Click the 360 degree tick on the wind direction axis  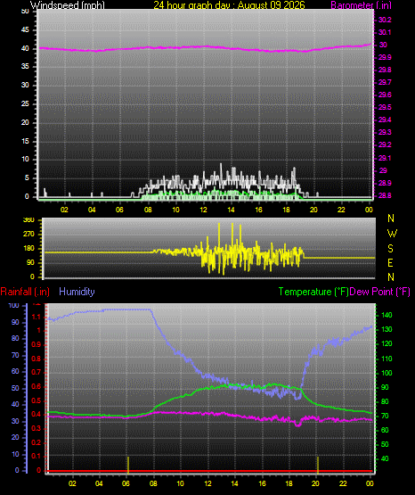tap(28, 220)
